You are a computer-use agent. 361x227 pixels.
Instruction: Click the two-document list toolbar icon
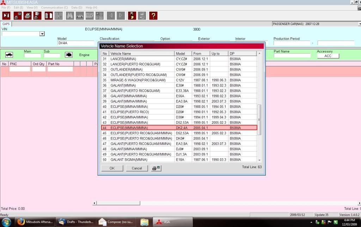coord(49,16)
